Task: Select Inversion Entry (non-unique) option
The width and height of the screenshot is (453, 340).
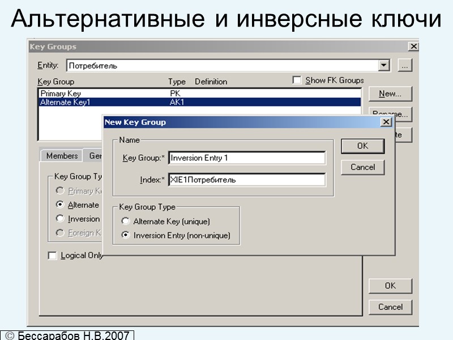Action: click(125, 235)
